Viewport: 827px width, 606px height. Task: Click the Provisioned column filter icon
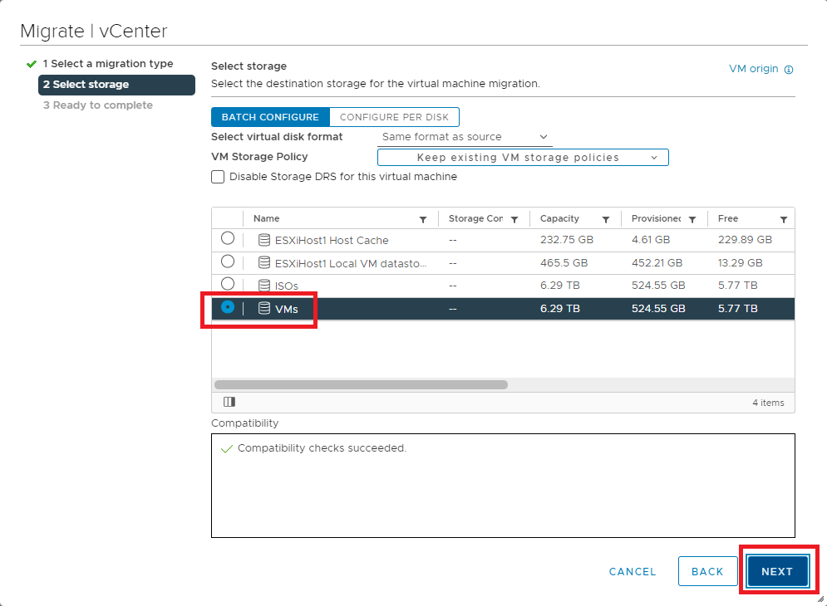click(692, 219)
